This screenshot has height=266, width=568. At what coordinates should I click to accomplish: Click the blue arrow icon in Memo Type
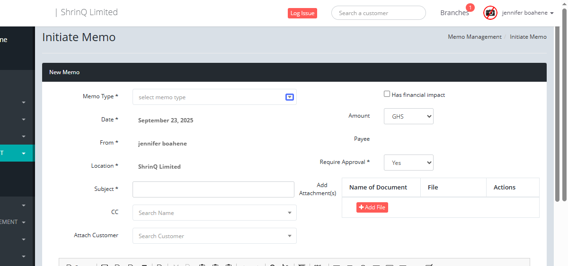(290, 97)
